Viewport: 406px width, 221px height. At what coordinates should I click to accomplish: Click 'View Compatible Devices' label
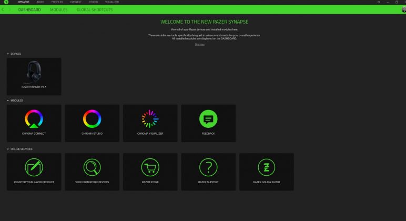pyautogui.click(x=92, y=182)
